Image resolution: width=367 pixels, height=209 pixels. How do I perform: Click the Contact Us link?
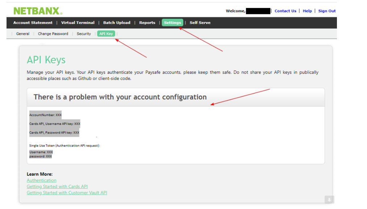[285, 11]
